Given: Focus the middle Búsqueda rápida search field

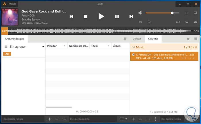Looking at the screenshot, I should click(93, 119).
